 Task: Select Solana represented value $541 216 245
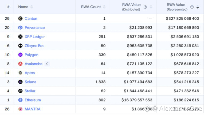pyautogui.click(x=186, y=82)
